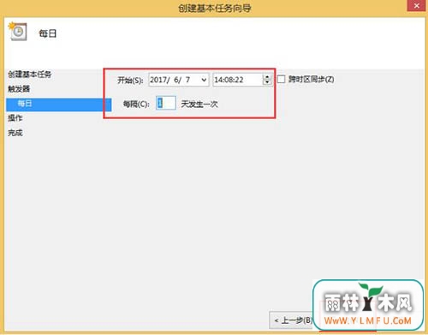Enable the 跨时区同步(Z) checkbox

point(282,79)
